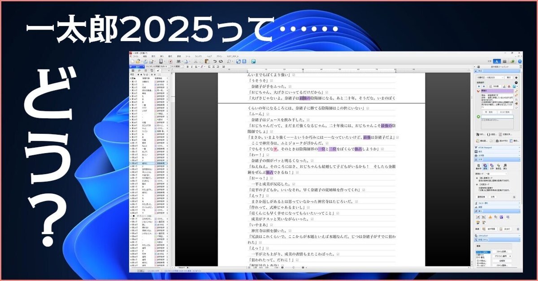Click the undo arrow icon
This screenshot has width=538, height=281.
coord(215,61)
